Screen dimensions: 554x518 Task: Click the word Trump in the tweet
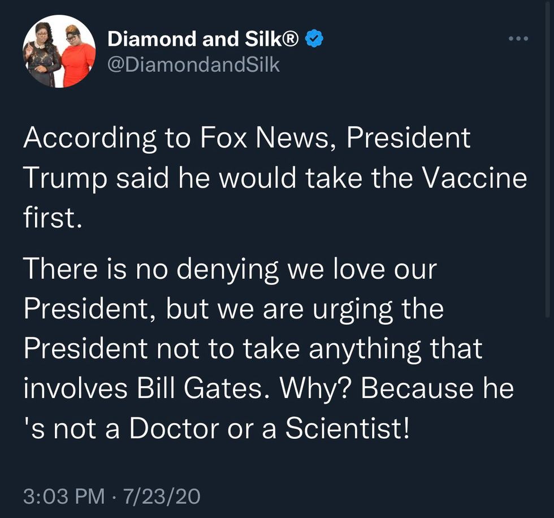[66, 179]
